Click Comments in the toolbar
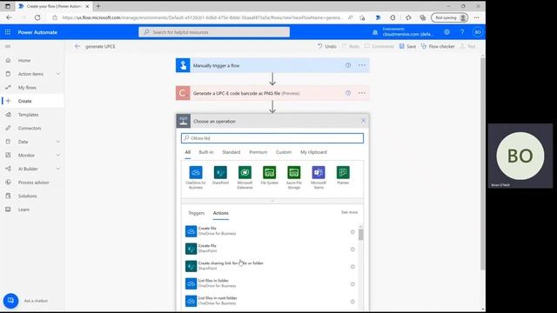 [x=379, y=46]
